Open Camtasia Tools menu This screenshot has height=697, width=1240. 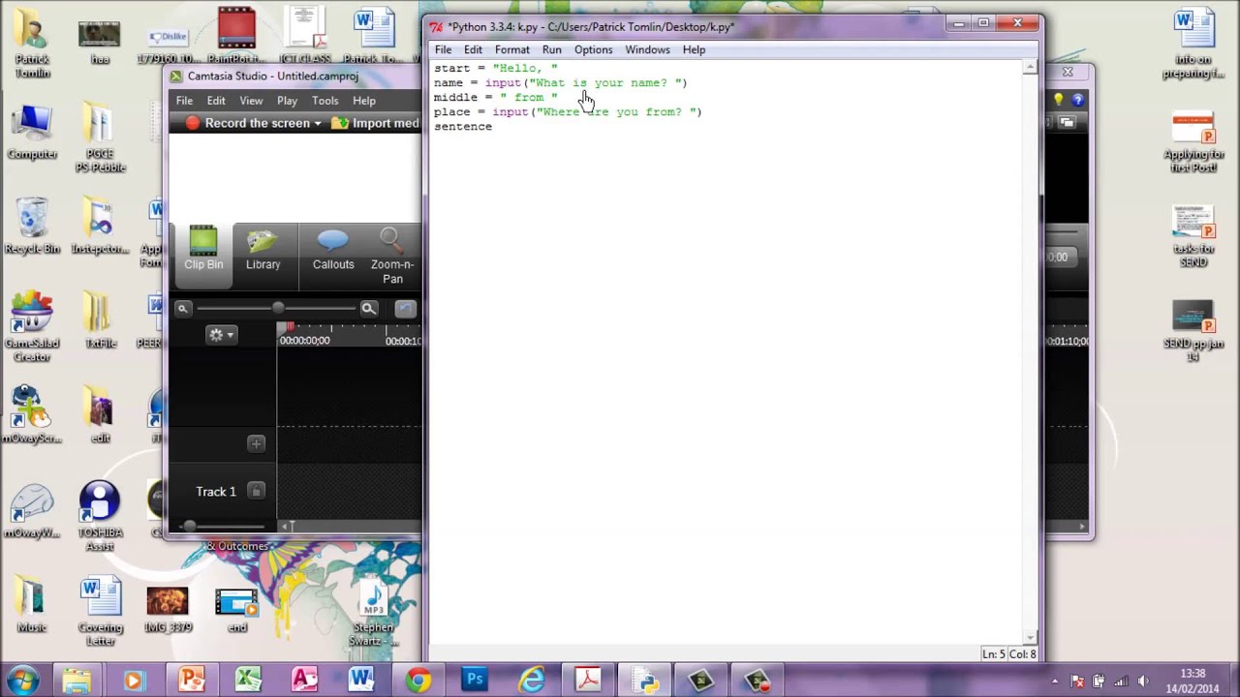click(325, 101)
